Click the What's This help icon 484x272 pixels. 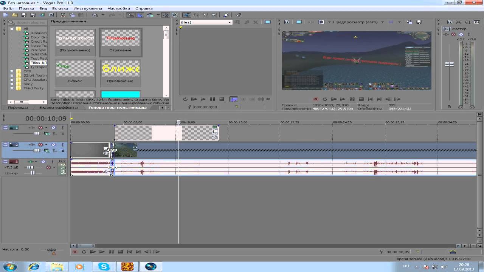pyautogui.click(x=239, y=15)
